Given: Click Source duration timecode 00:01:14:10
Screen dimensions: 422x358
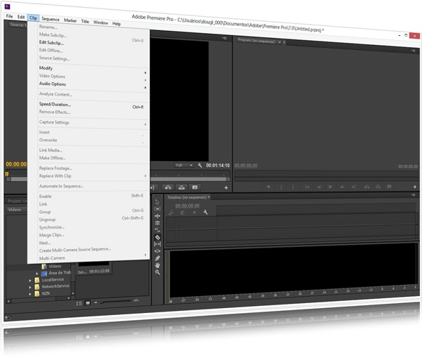Looking at the screenshot, I should click(218, 165).
